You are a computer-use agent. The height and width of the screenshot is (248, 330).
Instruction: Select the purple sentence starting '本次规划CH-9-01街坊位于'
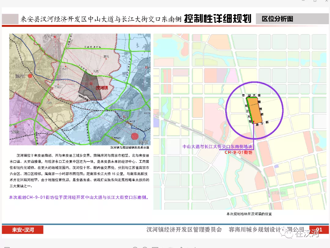click(79, 197)
